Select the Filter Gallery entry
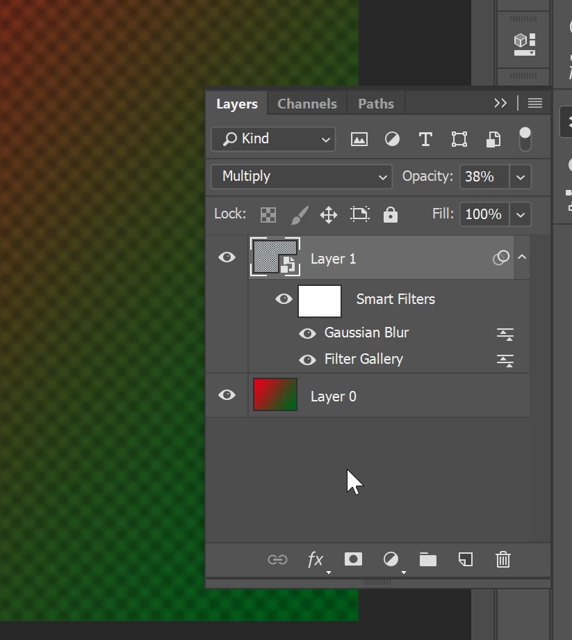Viewport: 572px width, 640px height. coord(363,359)
